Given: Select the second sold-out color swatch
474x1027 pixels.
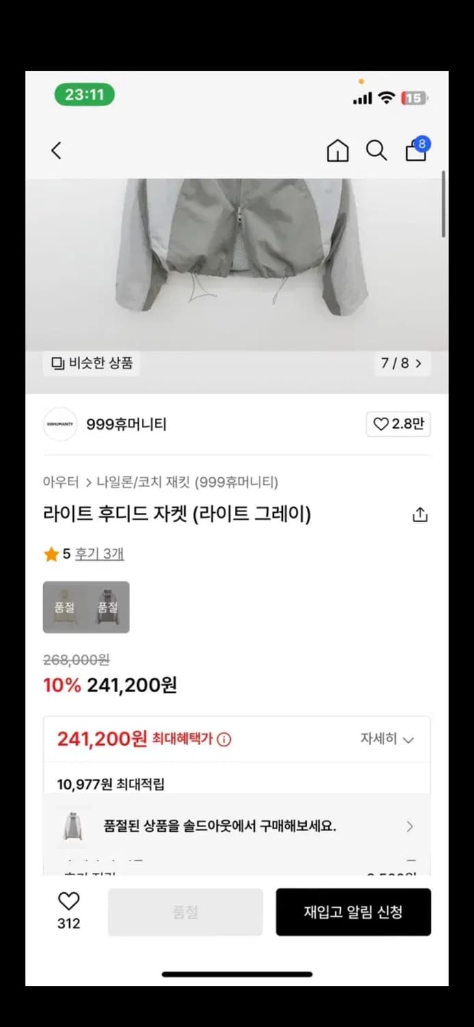Looking at the screenshot, I should [108, 607].
